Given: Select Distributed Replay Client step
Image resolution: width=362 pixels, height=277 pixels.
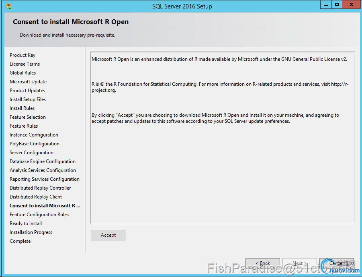Looking at the screenshot, I should tap(36, 197).
